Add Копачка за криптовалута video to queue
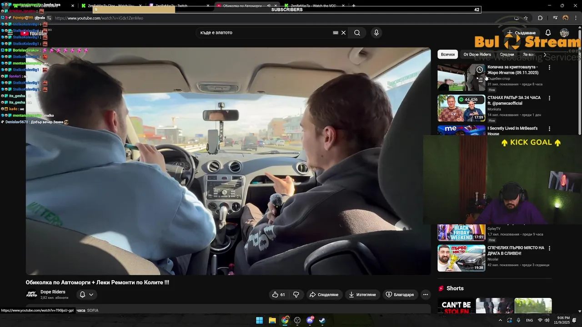Viewport: 582px width, 327px height. point(479,79)
